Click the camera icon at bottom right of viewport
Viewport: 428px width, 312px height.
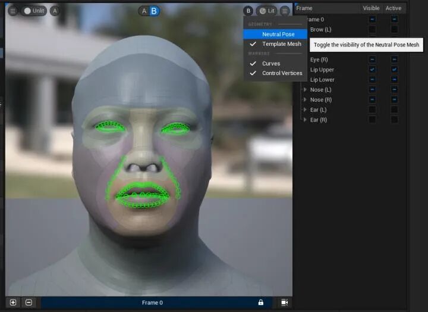284,302
